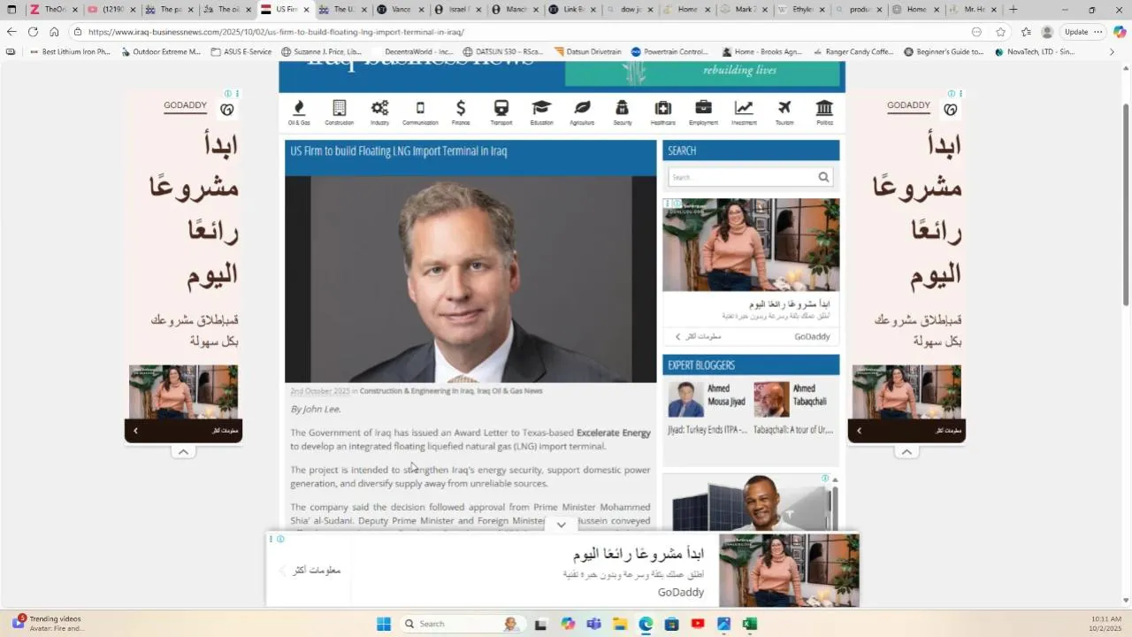Click the taskbar clock and date

[1105, 624]
